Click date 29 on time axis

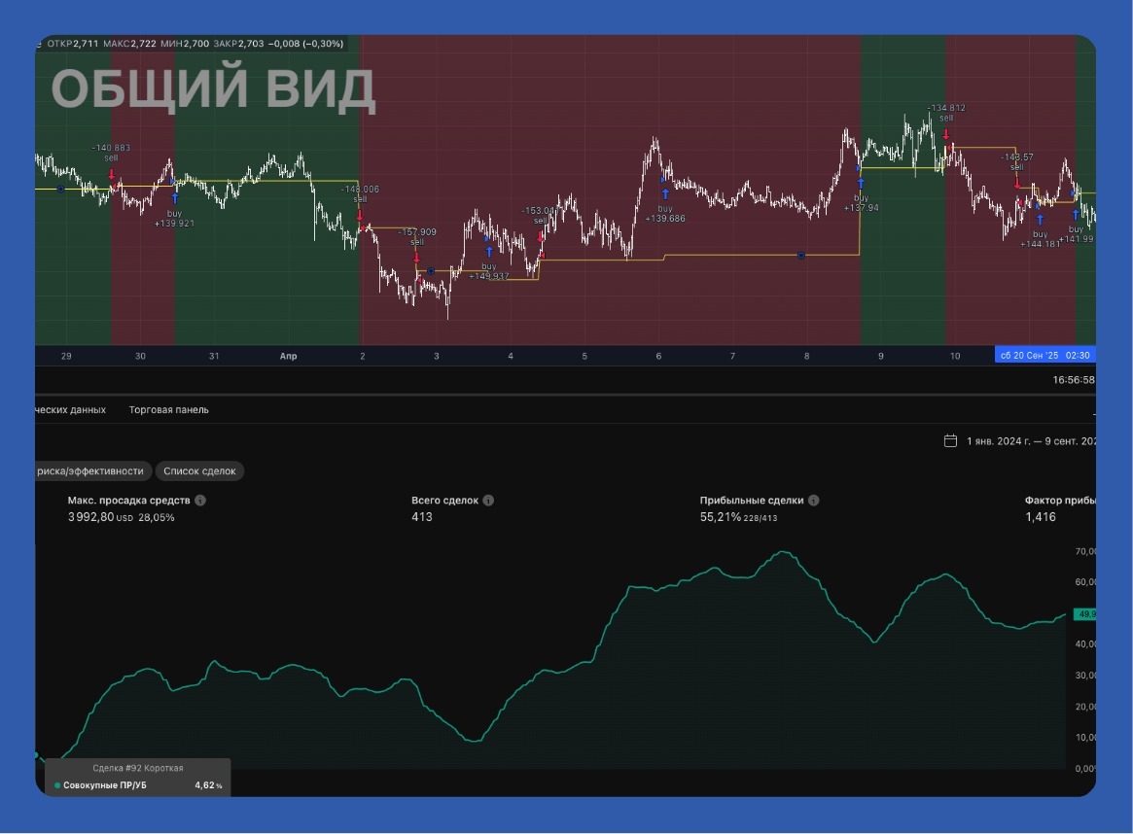pyautogui.click(x=66, y=355)
